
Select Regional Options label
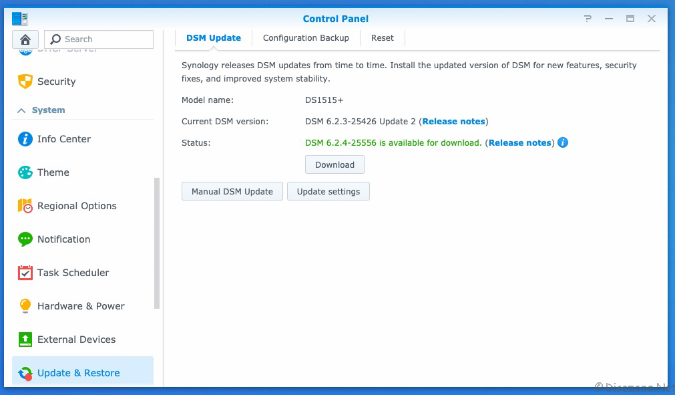coord(77,206)
